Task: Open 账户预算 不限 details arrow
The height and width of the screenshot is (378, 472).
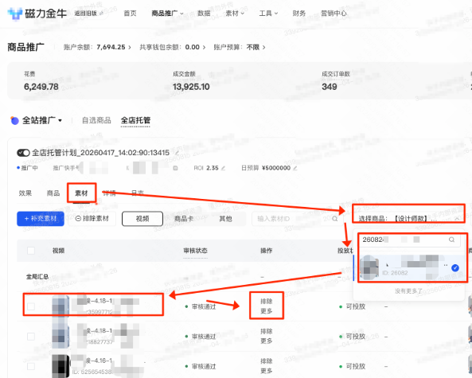Action: point(263,47)
